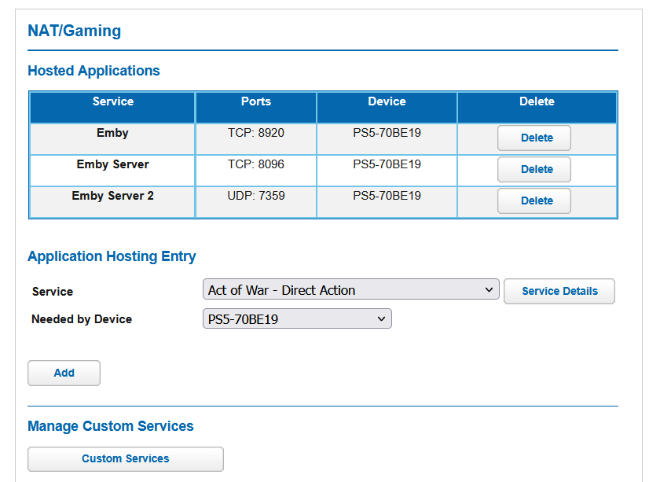Image resolution: width=649 pixels, height=482 pixels.
Task: Open the Service dropdown showing Act of War
Action: click(350, 290)
